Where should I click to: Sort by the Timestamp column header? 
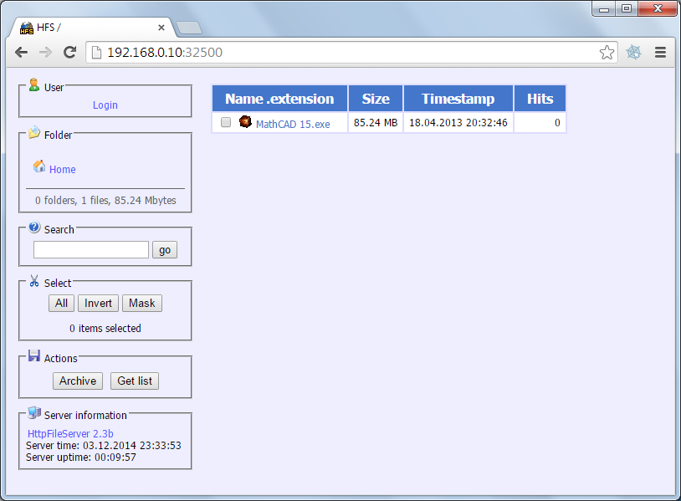click(x=458, y=99)
